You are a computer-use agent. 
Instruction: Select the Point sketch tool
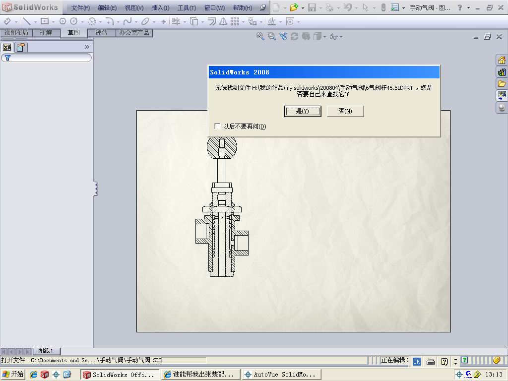coord(163,21)
